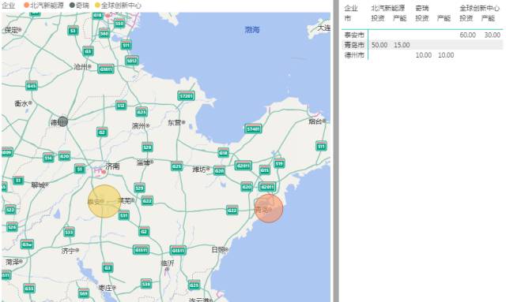Click the yellow bubble over 泰安

coord(104,201)
